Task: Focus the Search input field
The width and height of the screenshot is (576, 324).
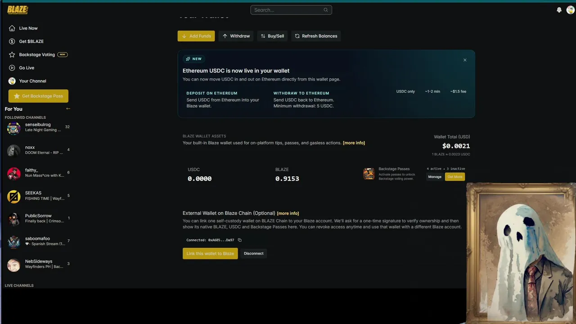Action: coord(291,10)
